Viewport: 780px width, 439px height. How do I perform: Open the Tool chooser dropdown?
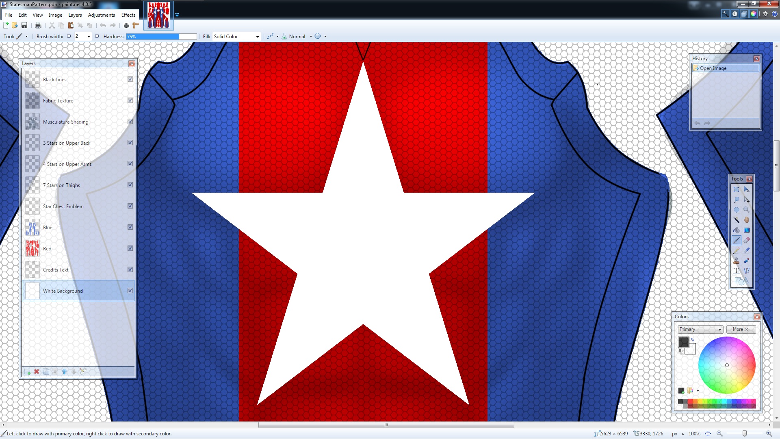coord(22,36)
